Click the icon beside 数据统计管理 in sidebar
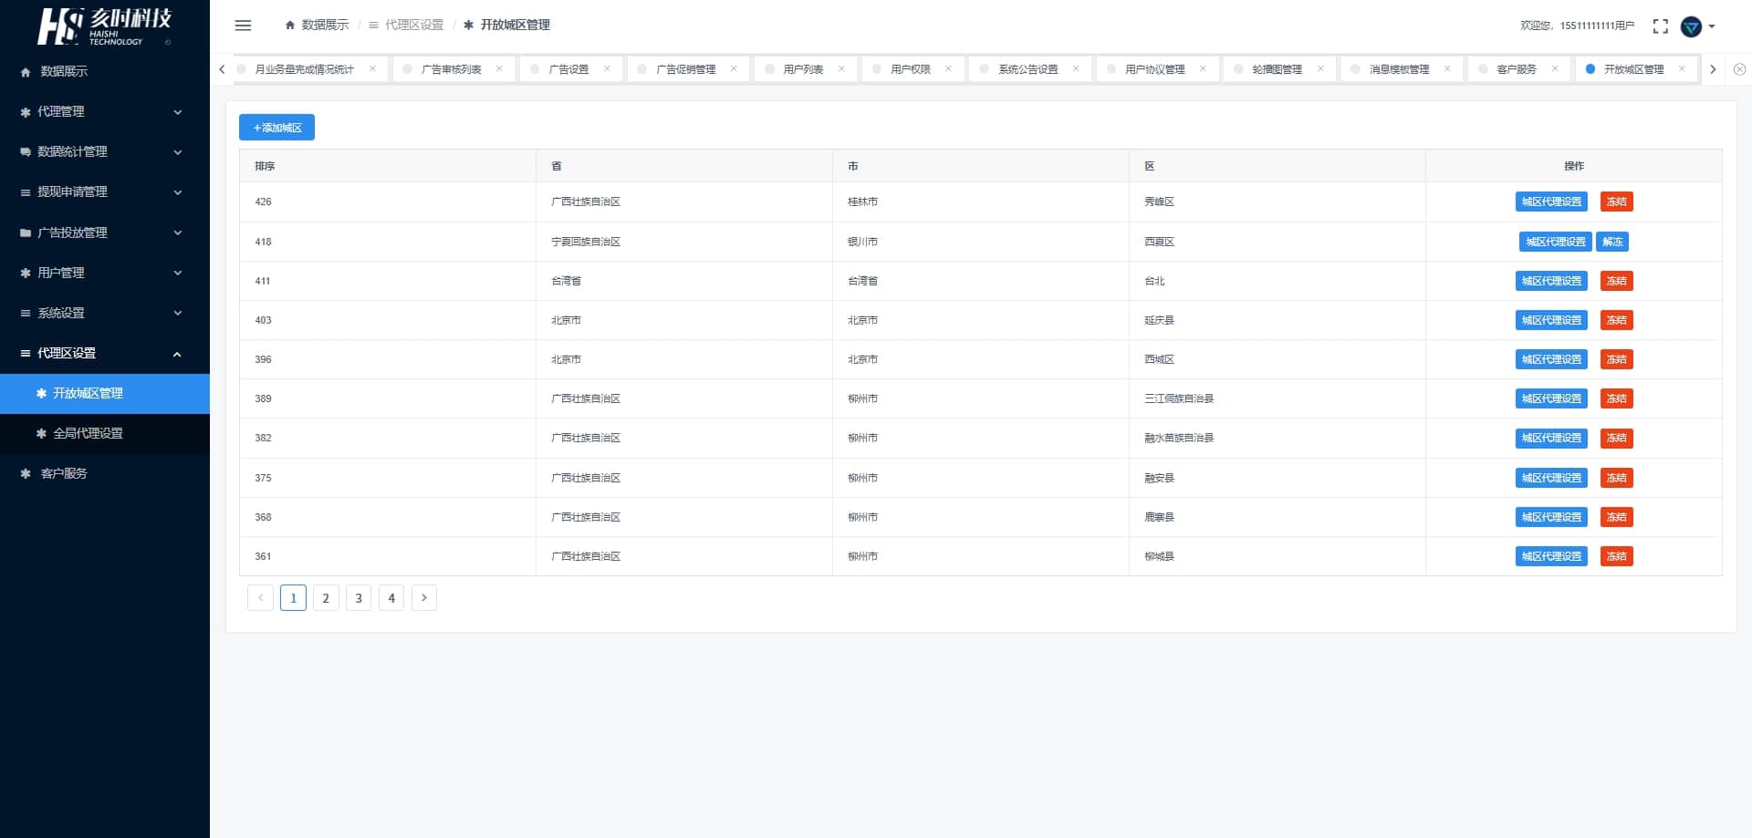Viewport: 1752px width, 838px height. [26, 152]
